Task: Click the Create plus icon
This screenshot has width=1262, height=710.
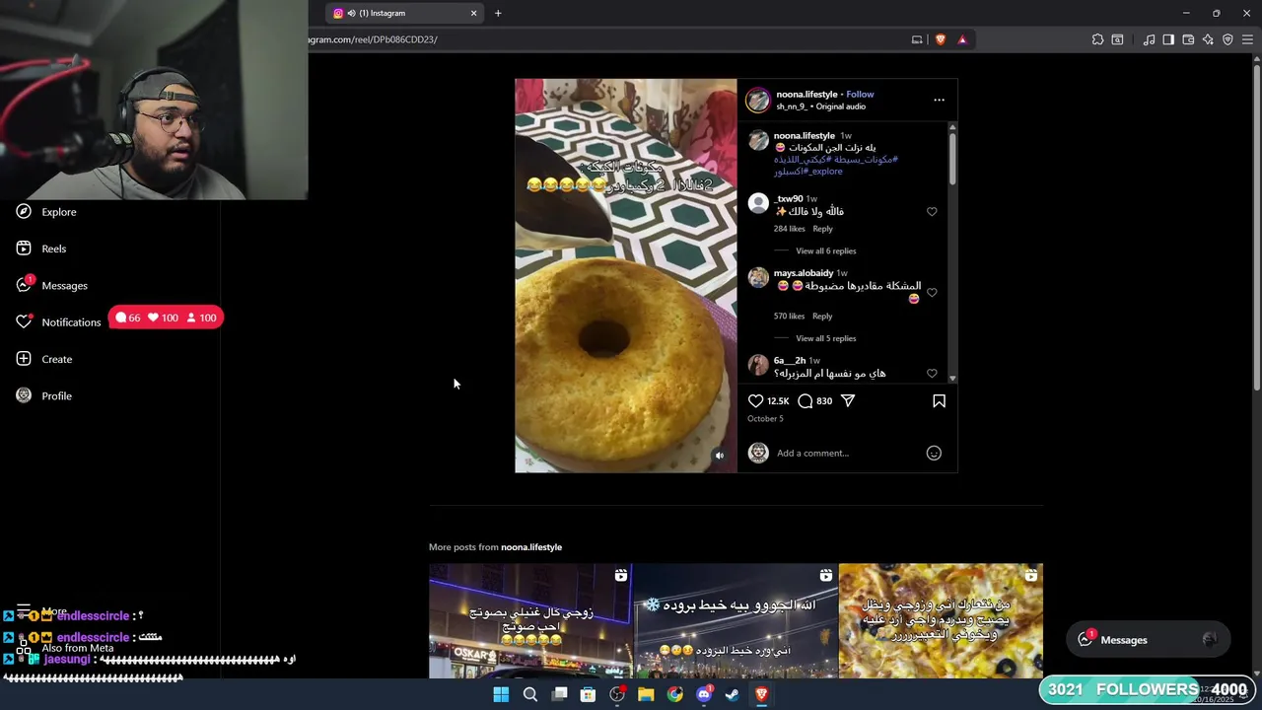Action: 24,359
